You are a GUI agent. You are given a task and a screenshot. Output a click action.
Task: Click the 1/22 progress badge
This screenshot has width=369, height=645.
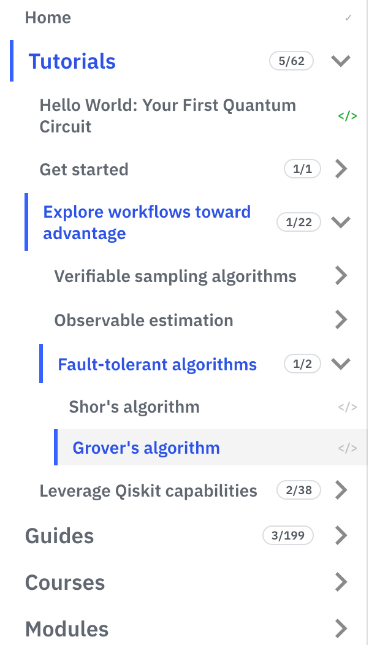tap(299, 222)
